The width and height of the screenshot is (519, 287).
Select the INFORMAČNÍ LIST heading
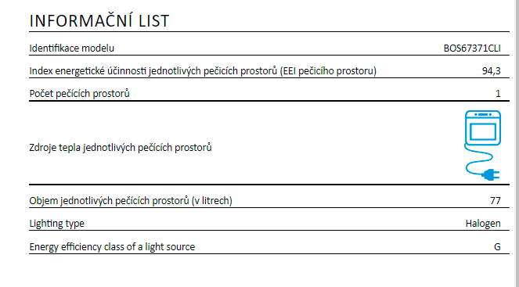pos(99,21)
